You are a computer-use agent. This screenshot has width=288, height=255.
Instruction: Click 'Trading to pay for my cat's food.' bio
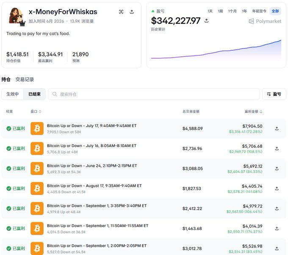tap(38, 33)
